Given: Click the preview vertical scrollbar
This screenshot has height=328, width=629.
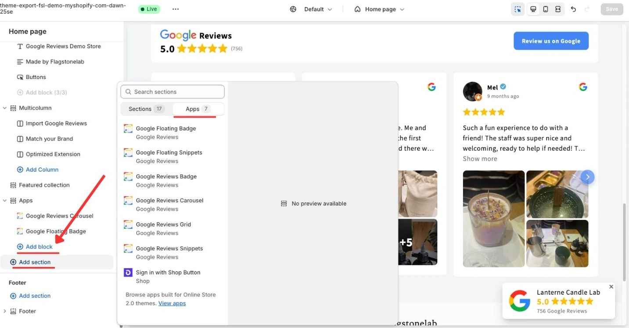Looking at the screenshot, I should pyautogui.click(x=625, y=242).
